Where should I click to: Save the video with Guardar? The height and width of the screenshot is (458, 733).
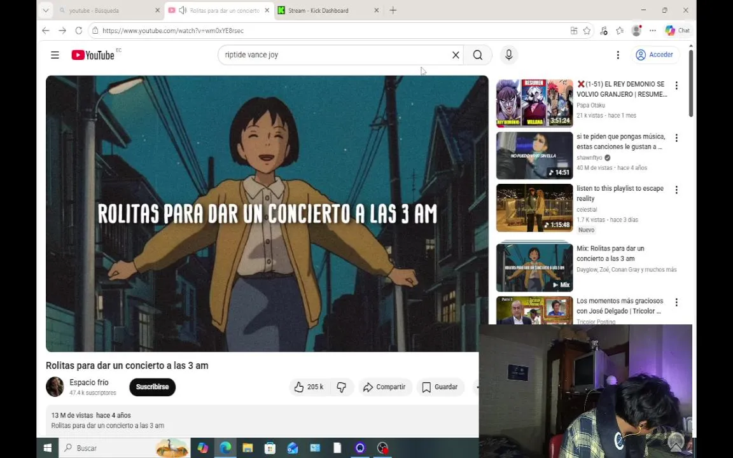(440, 387)
